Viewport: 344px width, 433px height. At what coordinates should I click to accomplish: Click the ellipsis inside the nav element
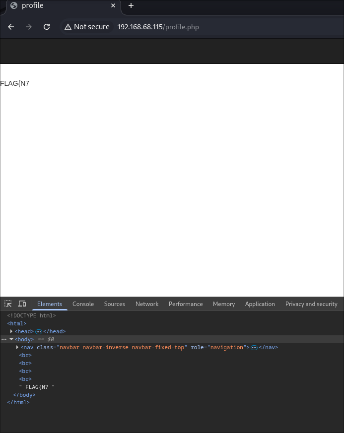[x=254, y=347]
